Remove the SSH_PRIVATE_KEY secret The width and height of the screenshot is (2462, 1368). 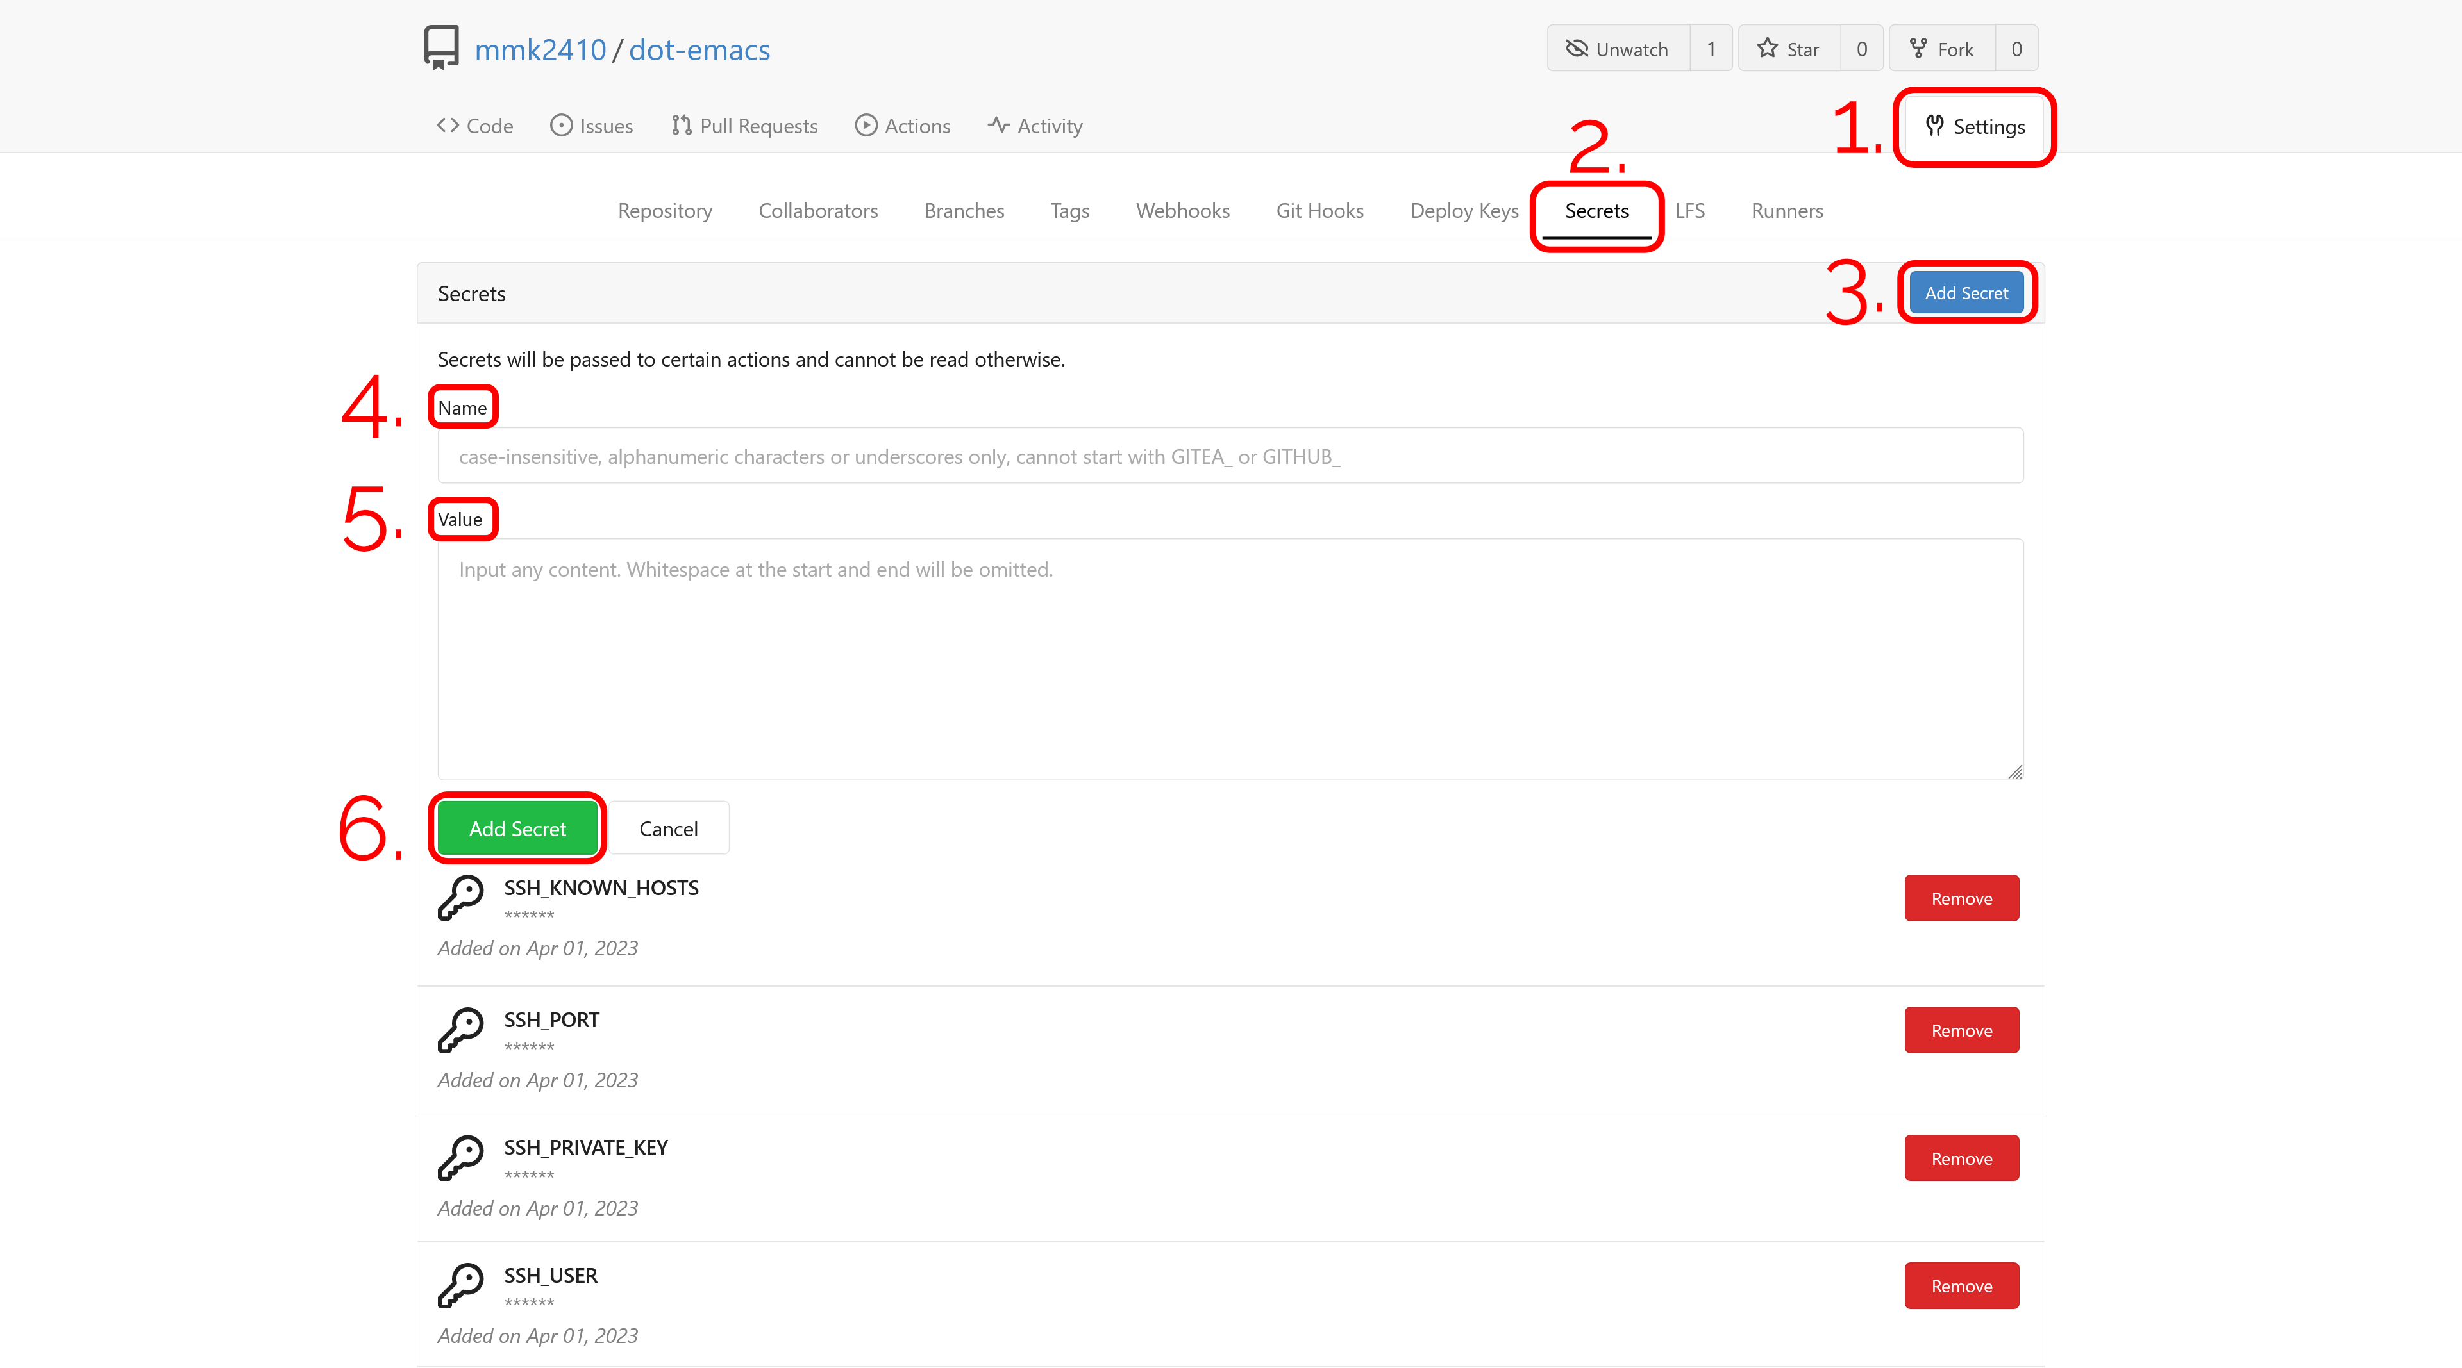(1960, 1157)
